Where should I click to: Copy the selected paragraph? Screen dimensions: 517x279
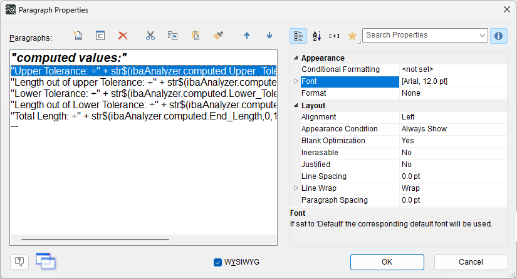(172, 36)
